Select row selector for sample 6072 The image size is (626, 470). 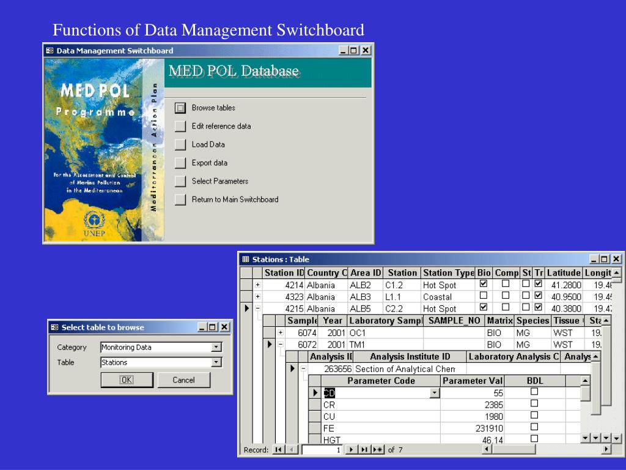(x=270, y=344)
